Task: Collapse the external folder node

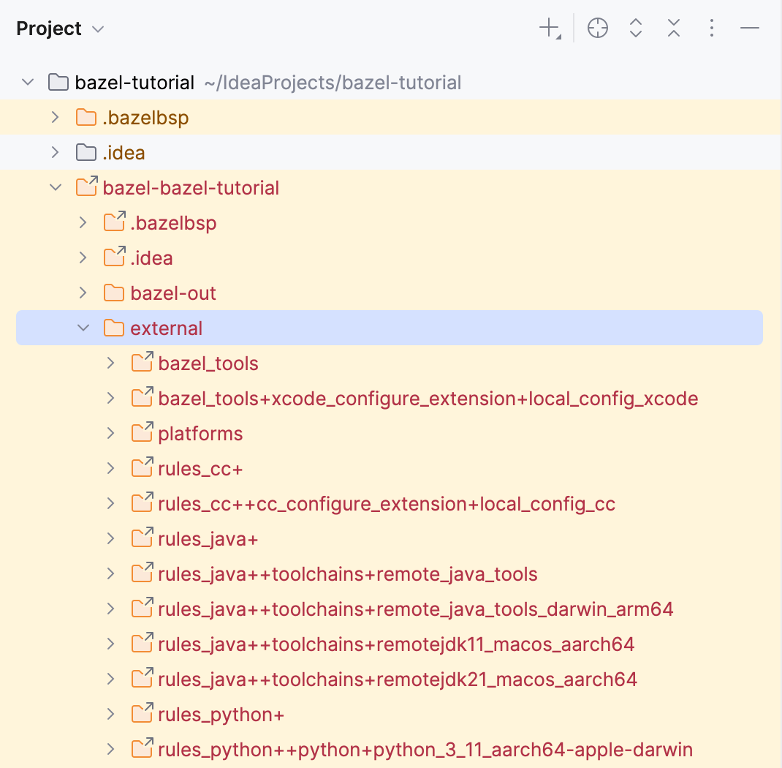Action: coord(83,328)
